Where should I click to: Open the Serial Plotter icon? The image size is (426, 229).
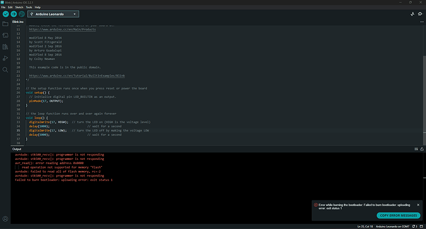coord(412,14)
